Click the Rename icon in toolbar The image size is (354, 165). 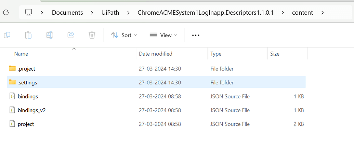point(50,35)
